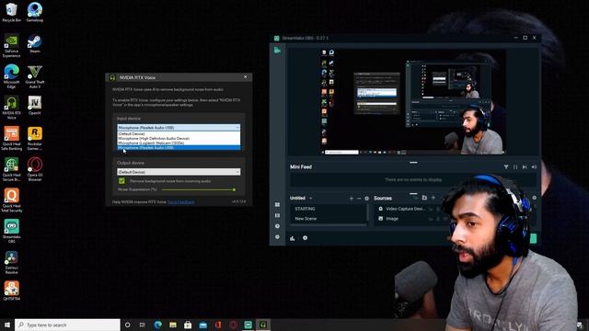Maximize the Streamlabs OBS window
The image size is (589, 331).
click(x=525, y=38)
